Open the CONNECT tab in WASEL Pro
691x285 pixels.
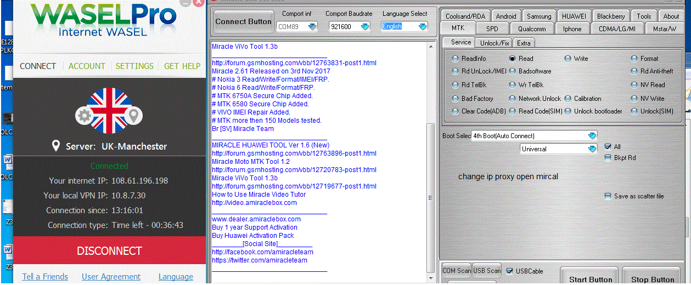tap(38, 66)
